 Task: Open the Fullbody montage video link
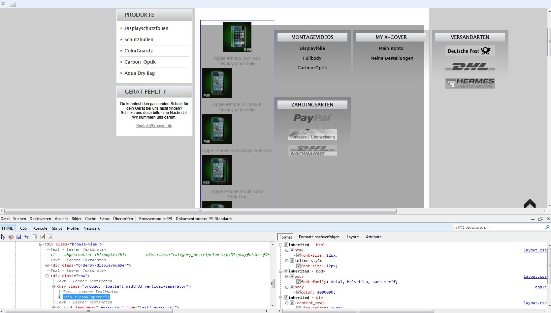[312, 58]
